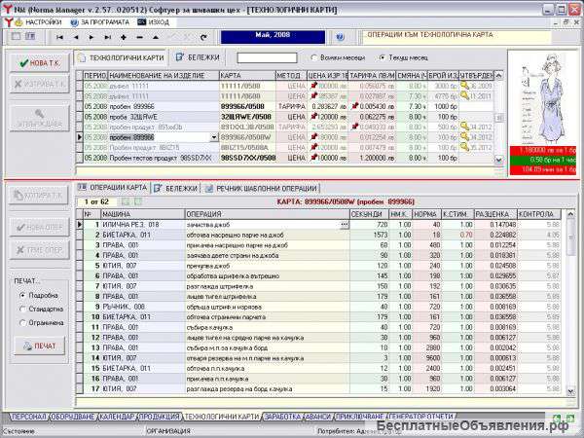Click the edit record triangle icon

tap(156, 37)
